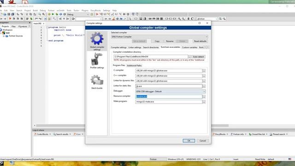Viewport: 295px width, 166px height.
Task: Click browse button beside Make program field
Action: [204, 102]
